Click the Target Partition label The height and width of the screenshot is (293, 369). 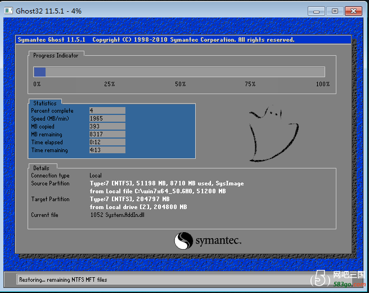(50, 199)
